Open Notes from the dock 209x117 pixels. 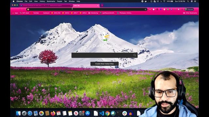[x=70, y=113]
